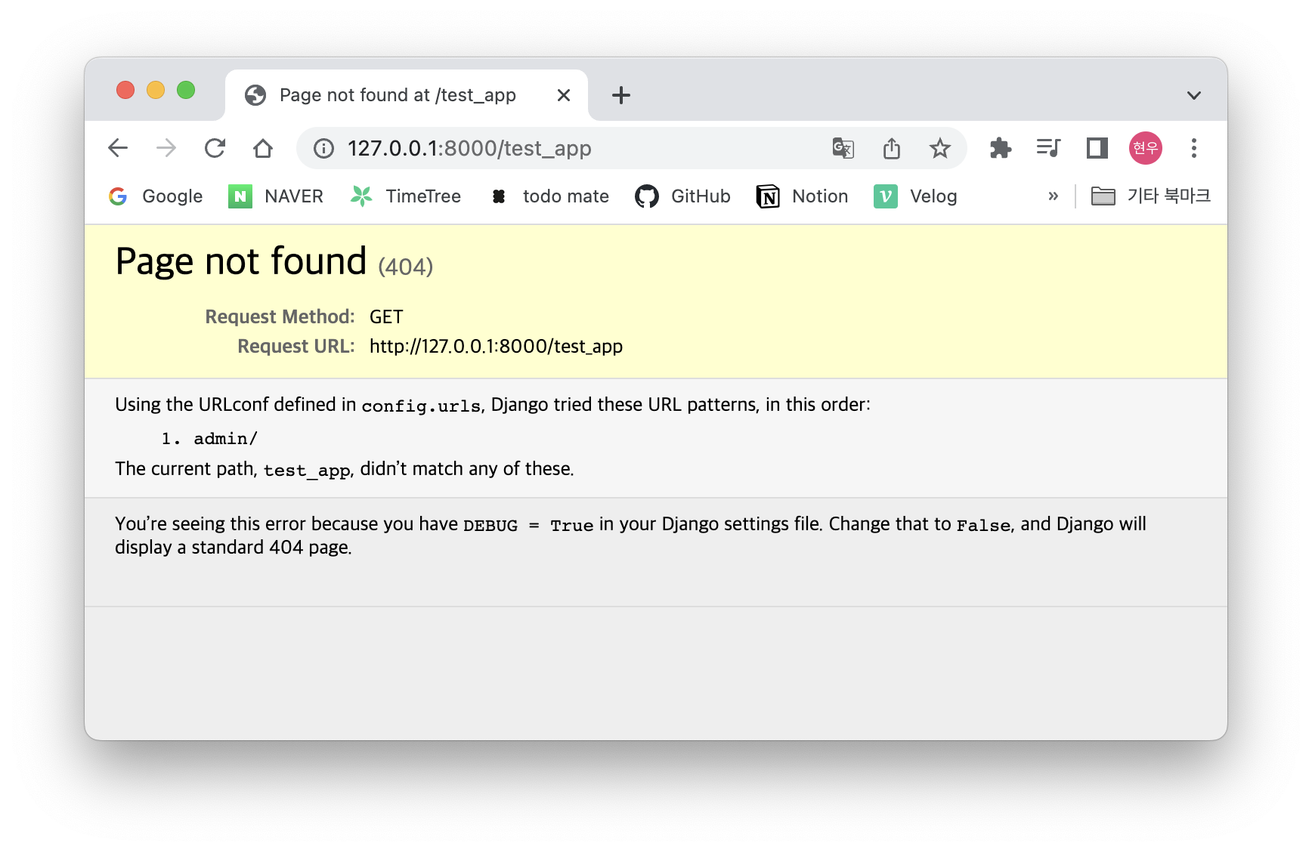This screenshot has height=852, width=1312.
Task: Open media control playlist icon
Action: (x=1049, y=148)
